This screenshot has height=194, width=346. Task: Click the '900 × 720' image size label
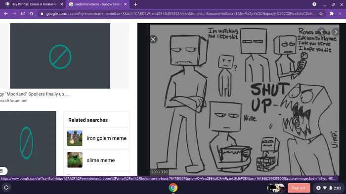[x=159, y=172]
